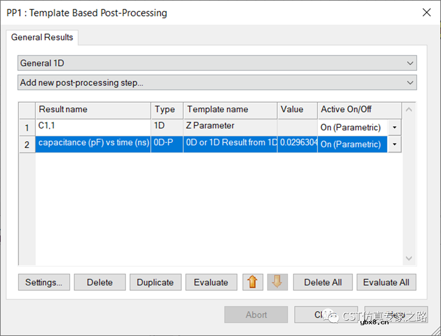Image resolution: width=441 pixels, height=336 pixels.
Task: Select the C1,1 result name cell
Action: tap(93, 127)
